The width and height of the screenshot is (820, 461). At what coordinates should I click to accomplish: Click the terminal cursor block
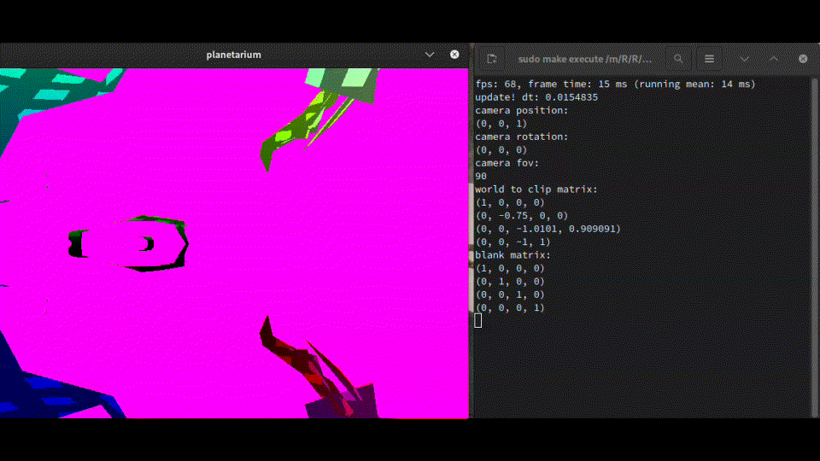pos(478,320)
